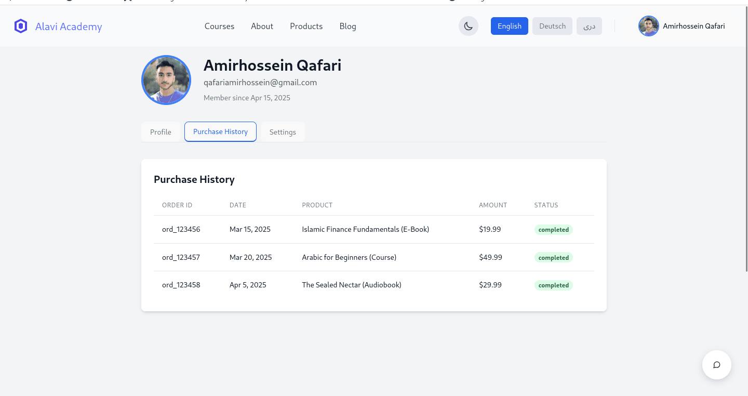Select the Arabic for Beginners (Course) row
This screenshot has height=396, width=748.
(374, 257)
